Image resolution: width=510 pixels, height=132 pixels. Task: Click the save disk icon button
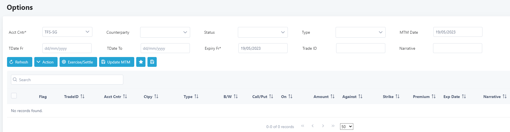[x=152, y=62]
